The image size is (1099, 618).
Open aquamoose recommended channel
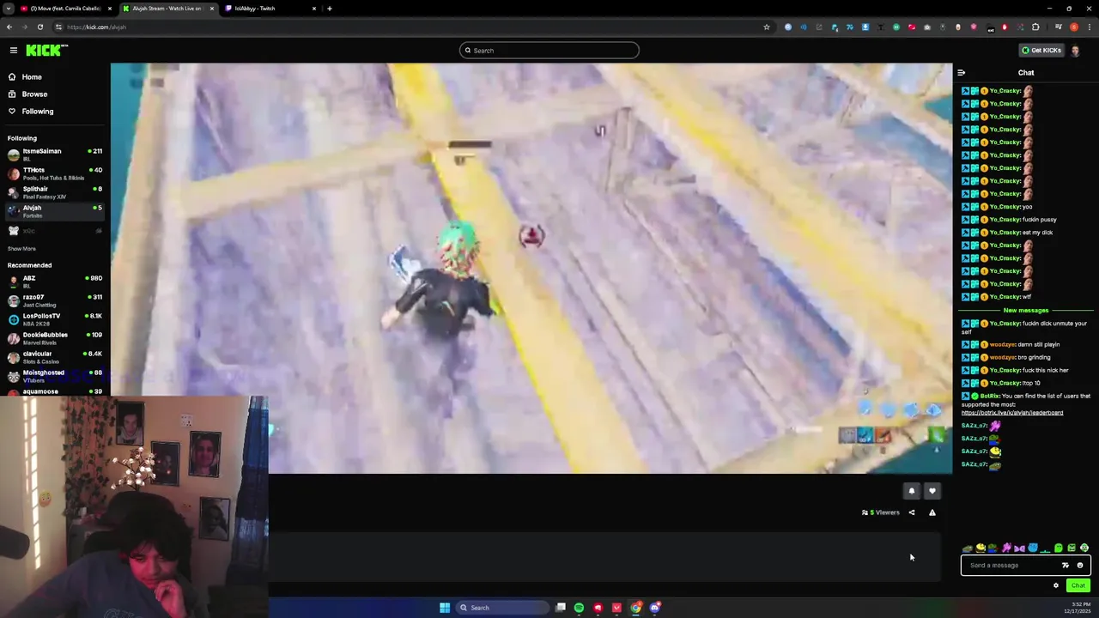55,392
